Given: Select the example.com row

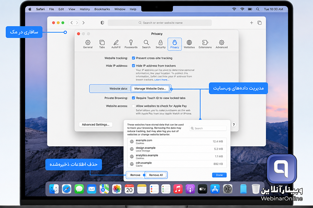Looking at the screenshot, I should point(177,141).
